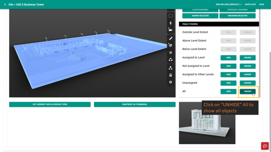Image resolution: width=271 pixels, height=152 pixels.
Task: Click the Unassign Selected button
Action: coord(237,16)
